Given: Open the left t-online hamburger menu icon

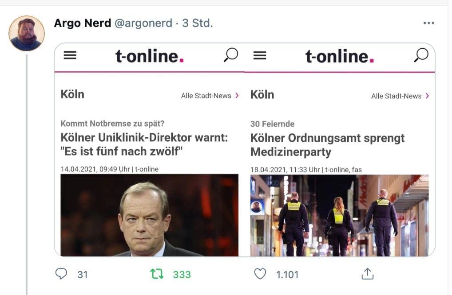Looking at the screenshot, I should (70, 55).
